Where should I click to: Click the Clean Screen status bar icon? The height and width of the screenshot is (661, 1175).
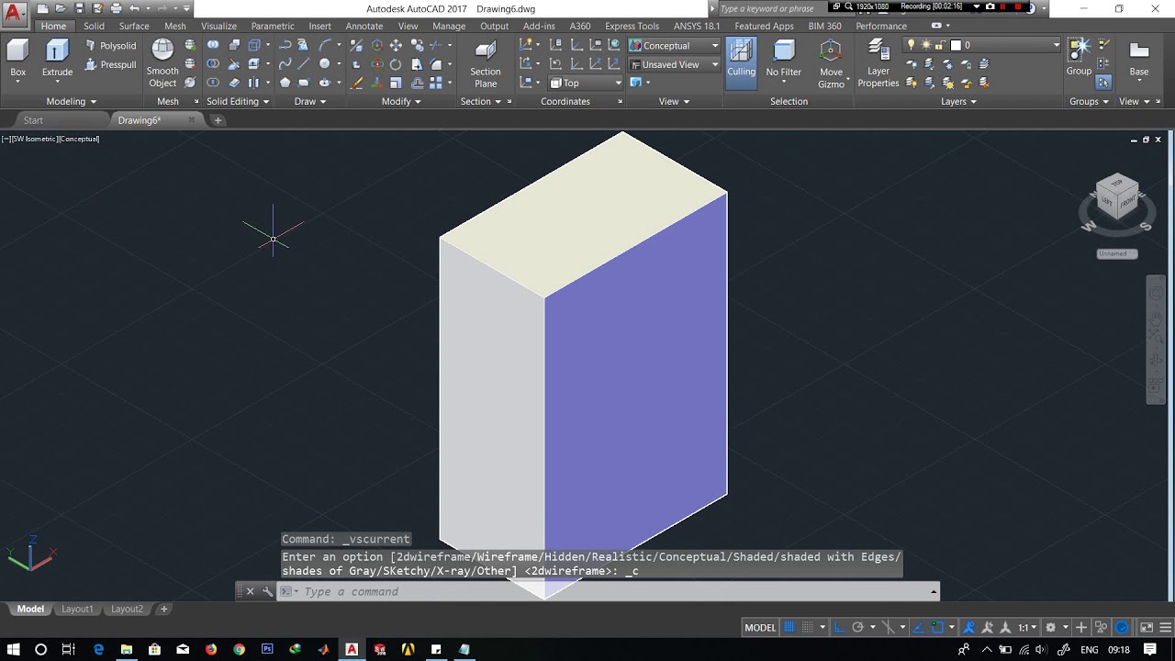pyautogui.click(x=1146, y=627)
